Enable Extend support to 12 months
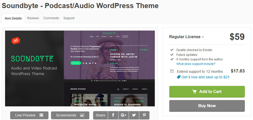The image size is (253, 120). click(x=172, y=71)
